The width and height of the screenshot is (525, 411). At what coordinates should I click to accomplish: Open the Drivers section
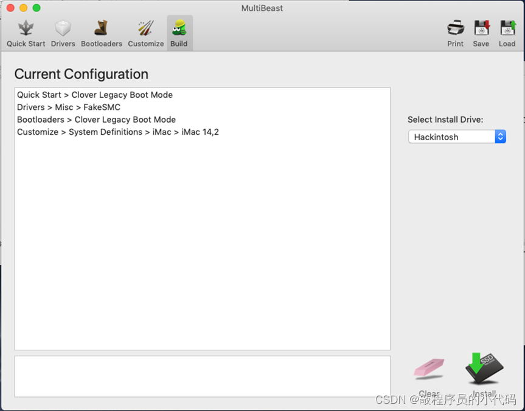tap(63, 33)
